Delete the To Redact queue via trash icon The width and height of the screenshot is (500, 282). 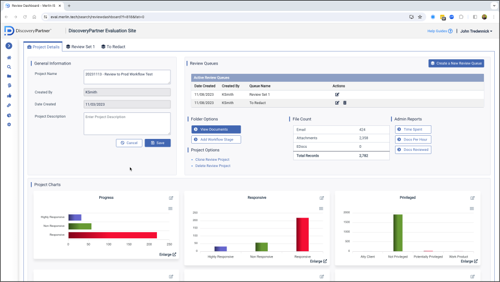(x=345, y=103)
